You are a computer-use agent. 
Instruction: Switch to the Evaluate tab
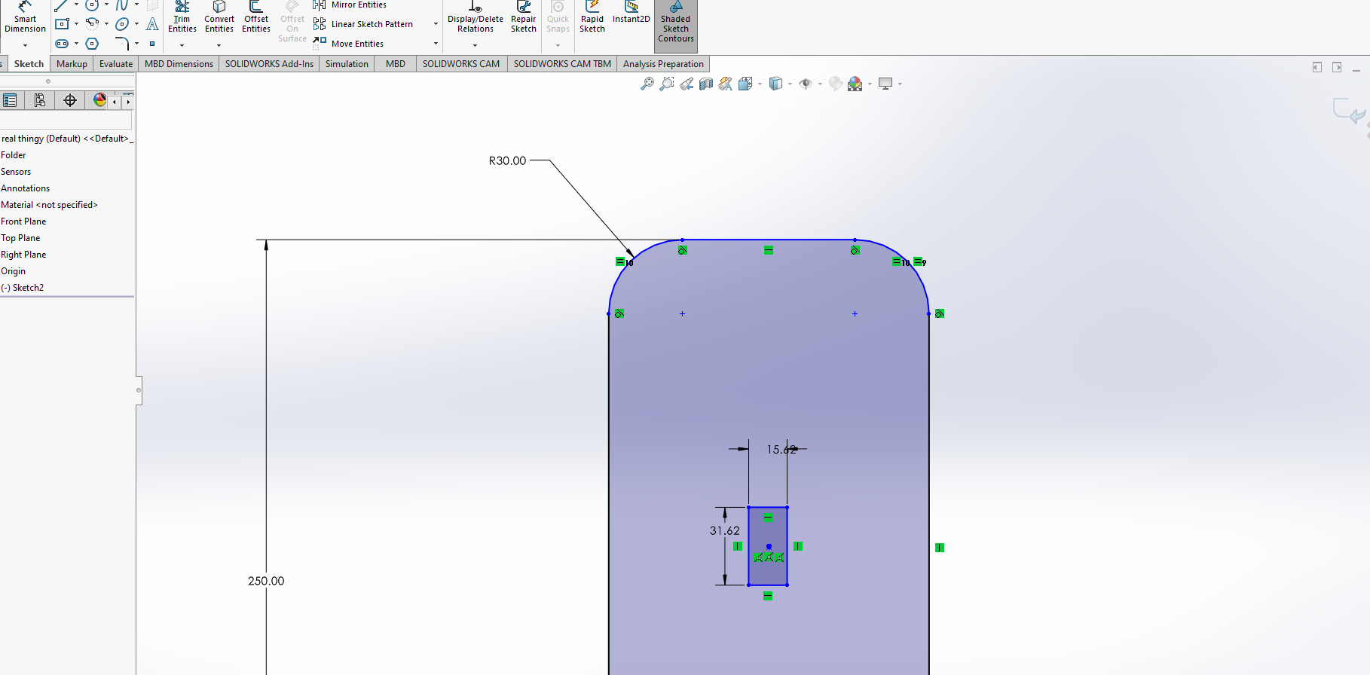pos(115,64)
